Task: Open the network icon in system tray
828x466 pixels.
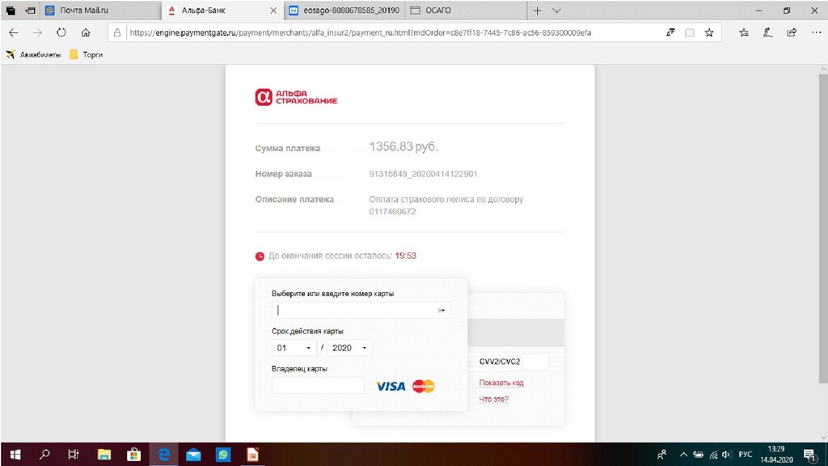Action: 713,455
